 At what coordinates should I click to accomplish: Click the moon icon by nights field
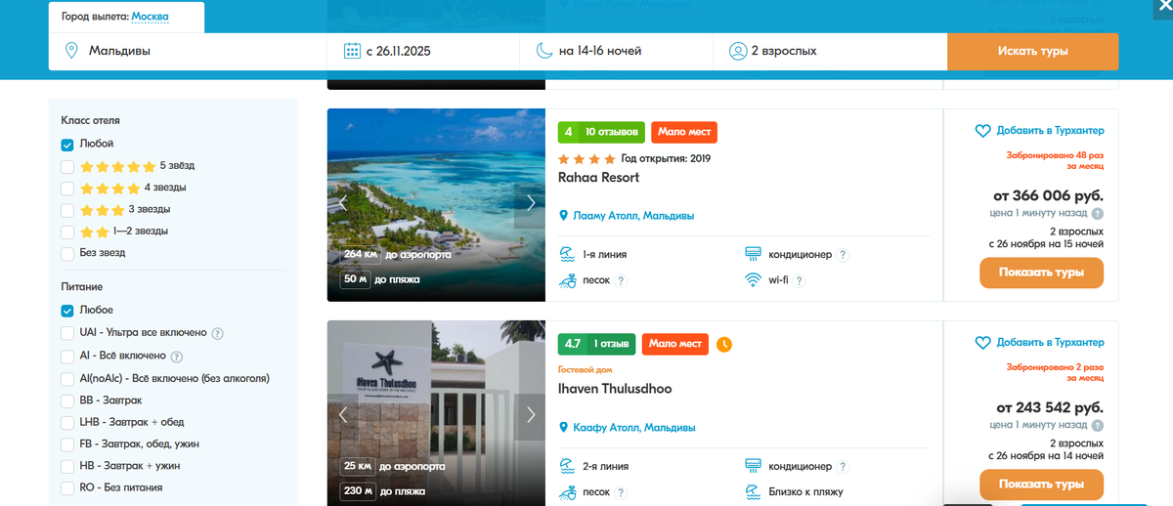coord(545,51)
